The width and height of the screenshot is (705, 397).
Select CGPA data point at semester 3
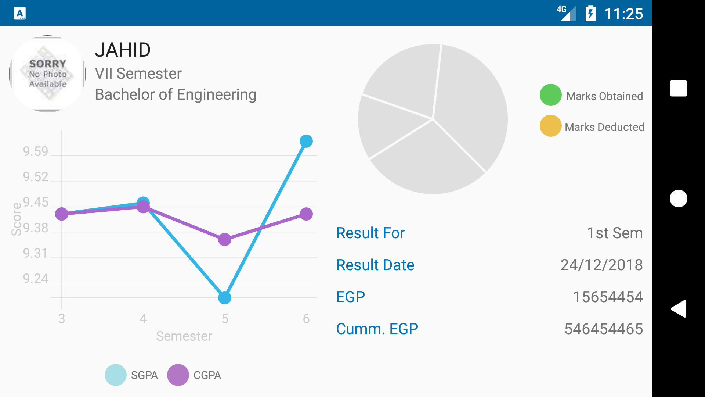[x=62, y=214]
